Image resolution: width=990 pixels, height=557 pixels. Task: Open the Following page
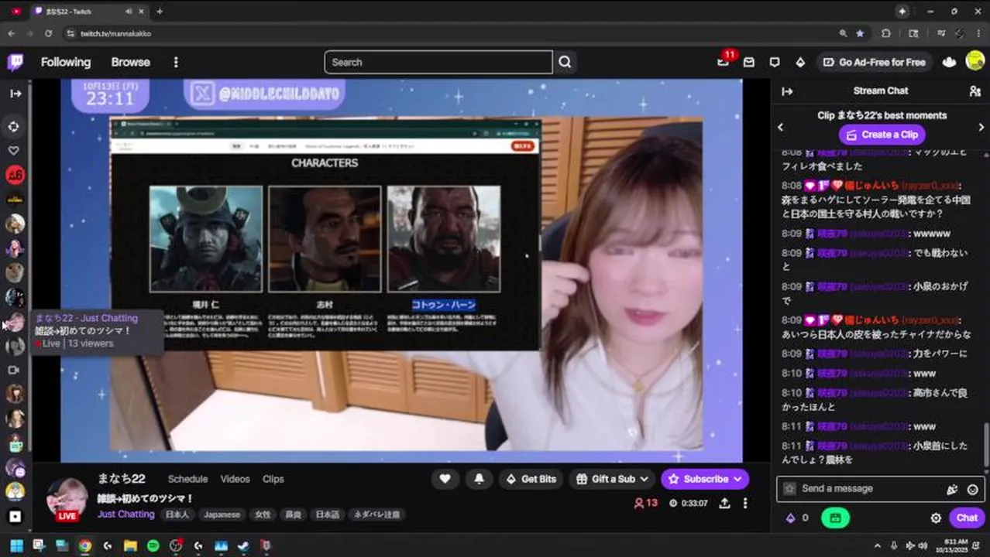pyautogui.click(x=66, y=62)
